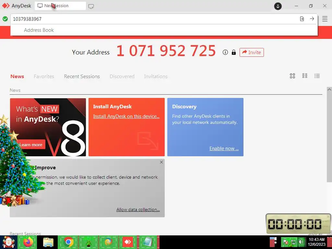This screenshot has width=332, height=249.
Task: Click the round download arrow icon in title bar
Action: tap(278, 6)
